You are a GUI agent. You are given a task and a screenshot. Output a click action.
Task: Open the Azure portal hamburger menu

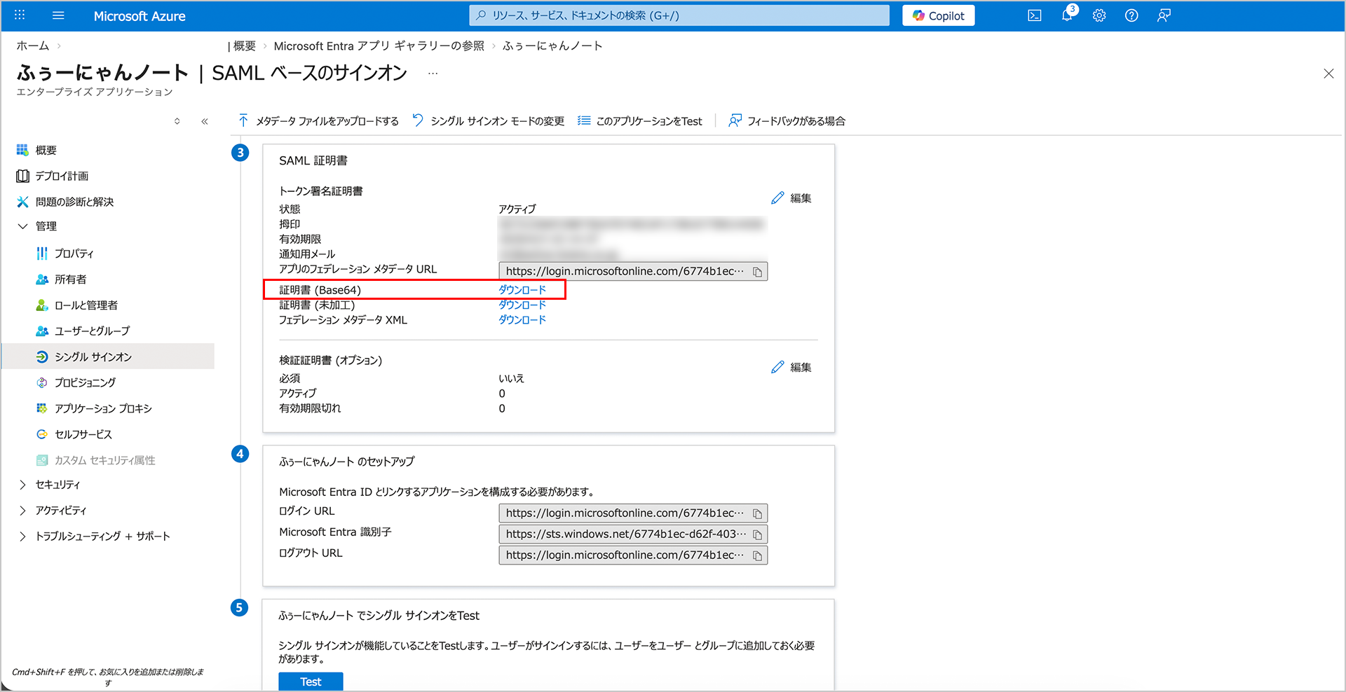pos(58,15)
